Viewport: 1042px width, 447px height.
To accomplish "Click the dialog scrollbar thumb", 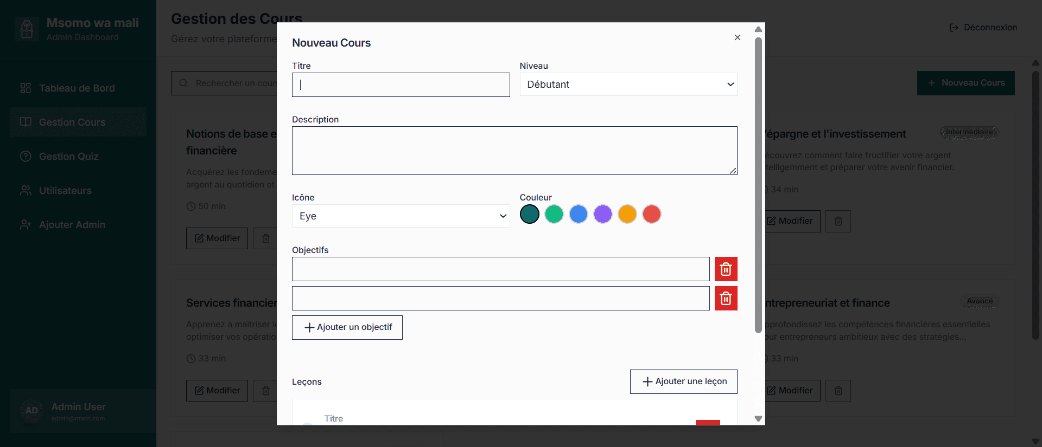I will [759, 185].
